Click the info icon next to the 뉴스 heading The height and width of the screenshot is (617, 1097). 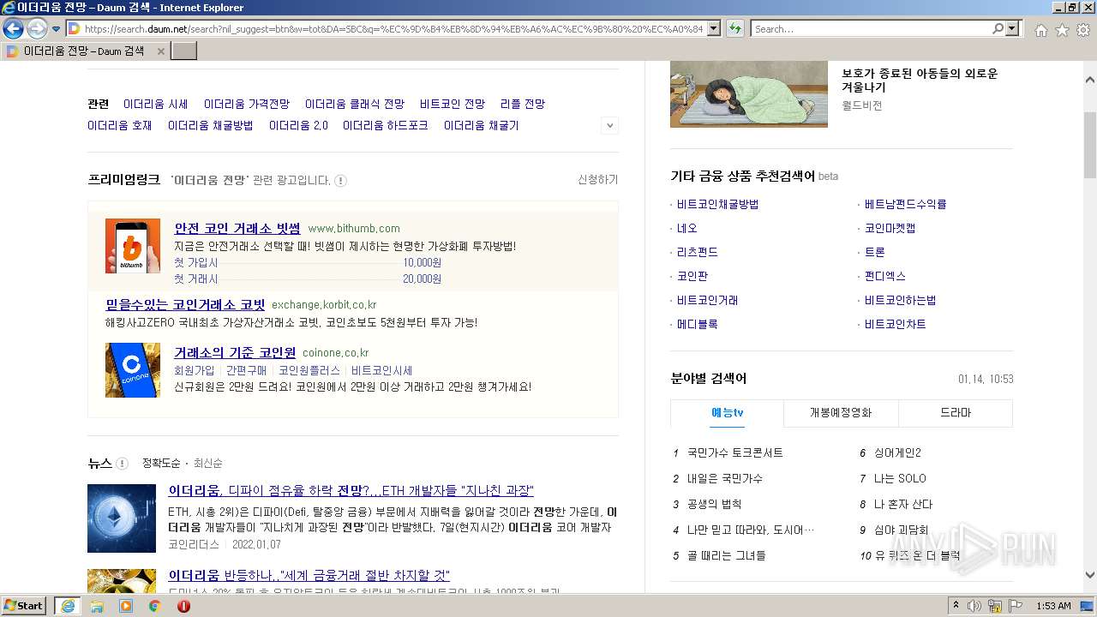click(x=122, y=464)
